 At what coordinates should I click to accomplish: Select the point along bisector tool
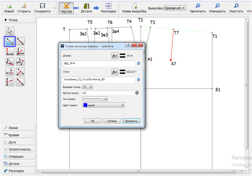(x=20, y=52)
